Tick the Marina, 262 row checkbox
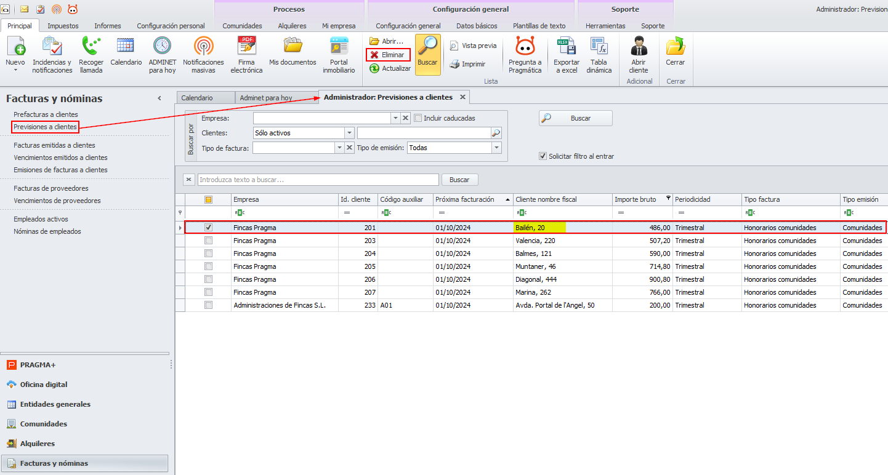Screen dimensions: 888x475 [208, 292]
